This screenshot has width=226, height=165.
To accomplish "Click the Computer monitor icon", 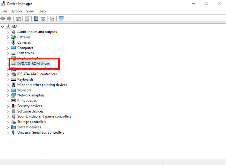I will coord(13,48).
